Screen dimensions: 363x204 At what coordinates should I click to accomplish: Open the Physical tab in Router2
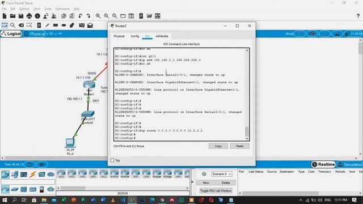click(119, 36)
